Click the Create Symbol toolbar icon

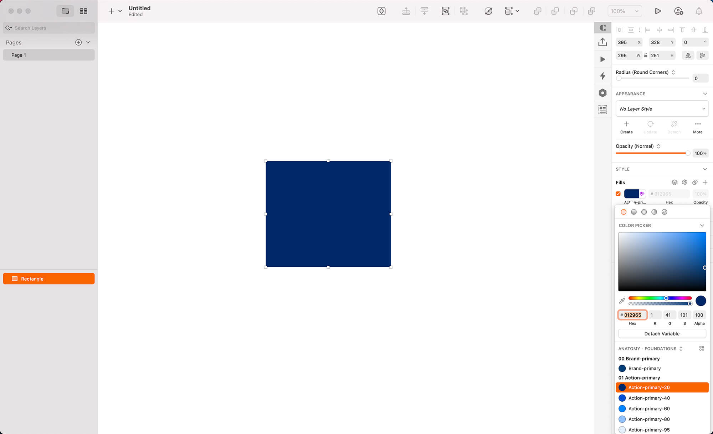[x=381, y=11]
